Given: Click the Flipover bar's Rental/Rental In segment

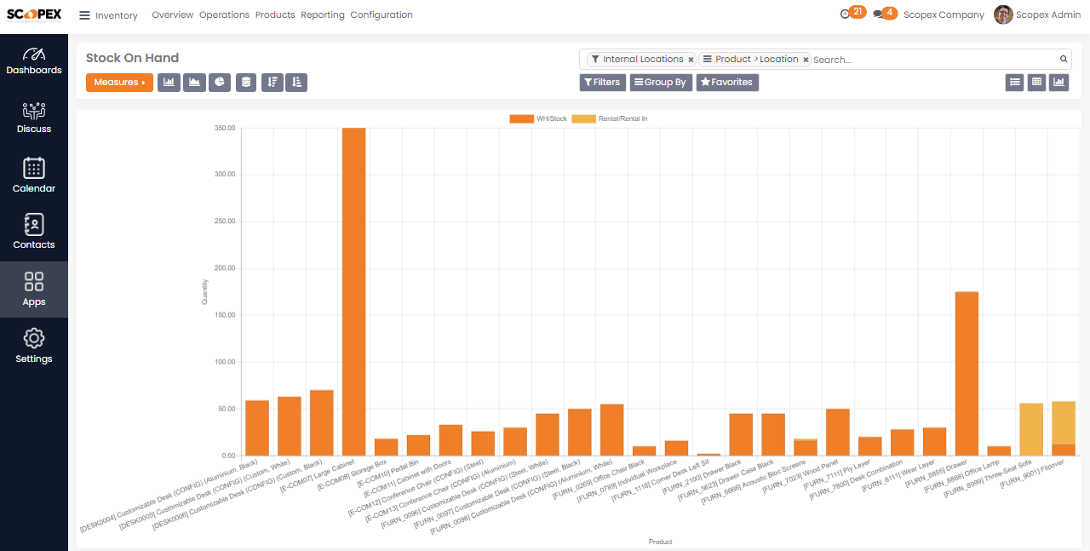Looking at the screenshot, I should pos(1064,423).
